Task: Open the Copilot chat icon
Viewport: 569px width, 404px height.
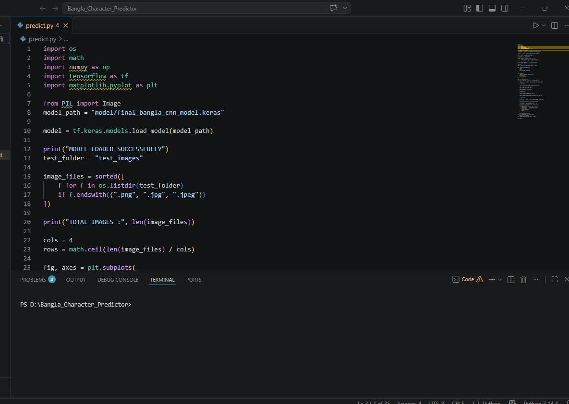Action: (334, 8)
